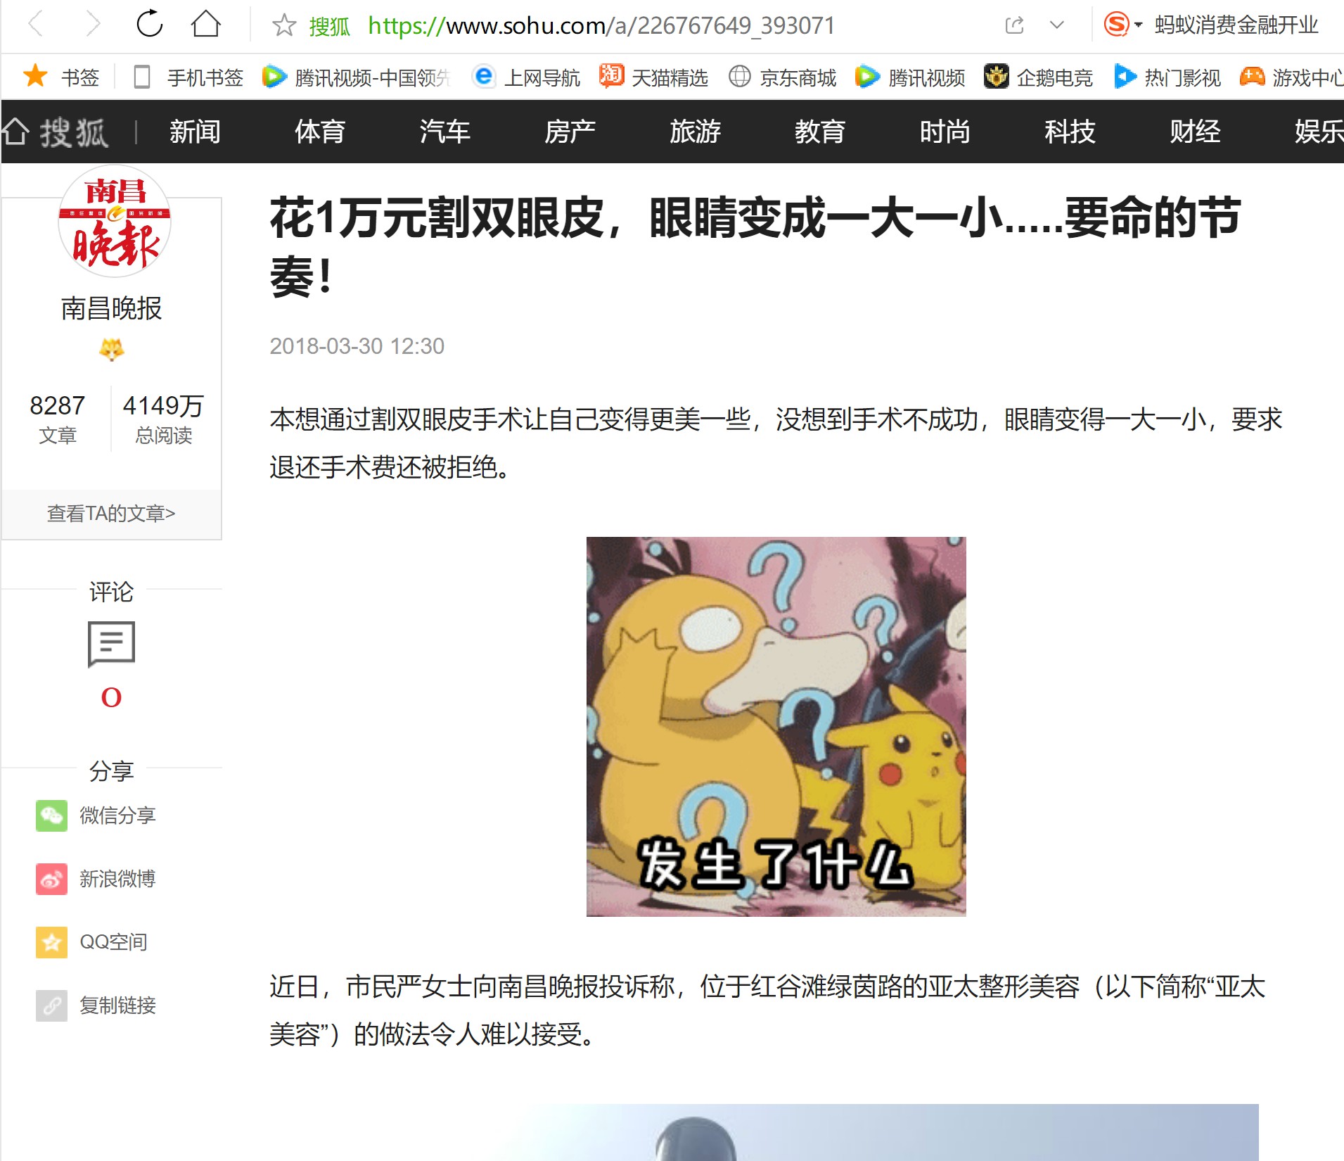1344x1161 pixels.
Task: Click the date 2018-03-30 12:30
Action: [x=357, y=346]
